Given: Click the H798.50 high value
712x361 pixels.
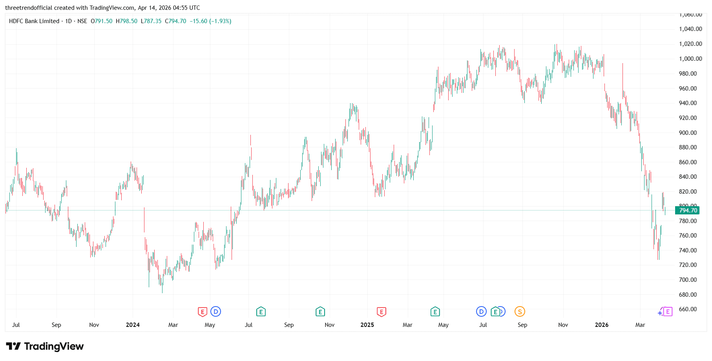Looking at the screenshot, I should tap(127, 21).
